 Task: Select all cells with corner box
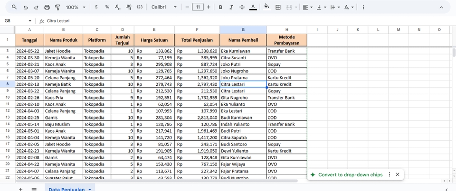tap(7, 29)
